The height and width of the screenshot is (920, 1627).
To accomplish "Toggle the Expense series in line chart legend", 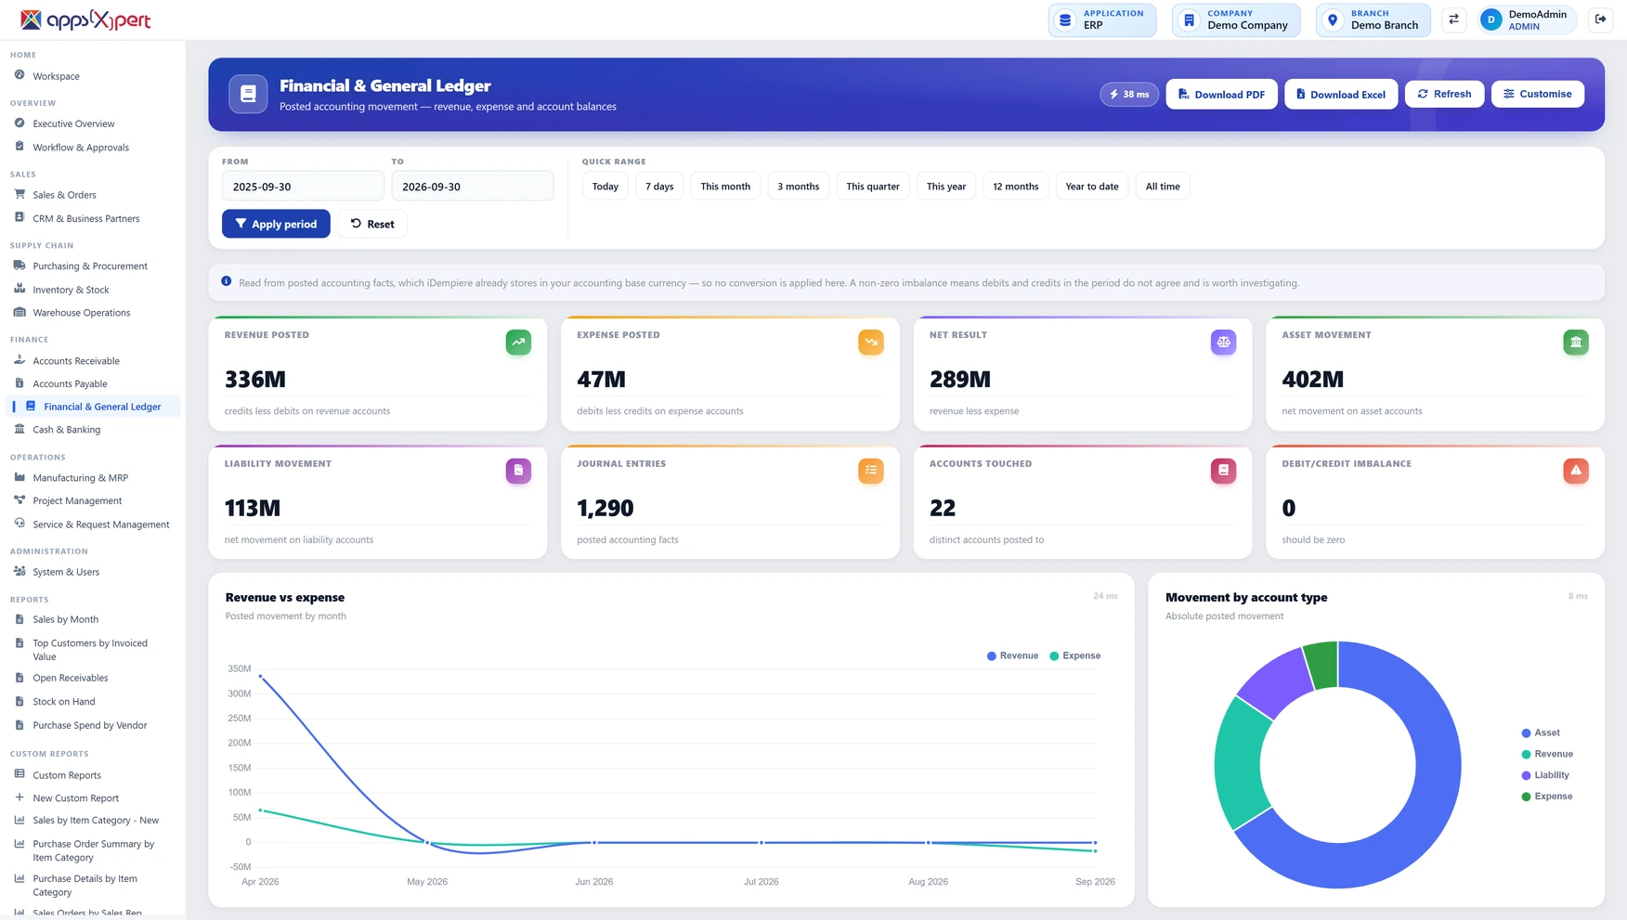I will click(x=1074, y=655).
